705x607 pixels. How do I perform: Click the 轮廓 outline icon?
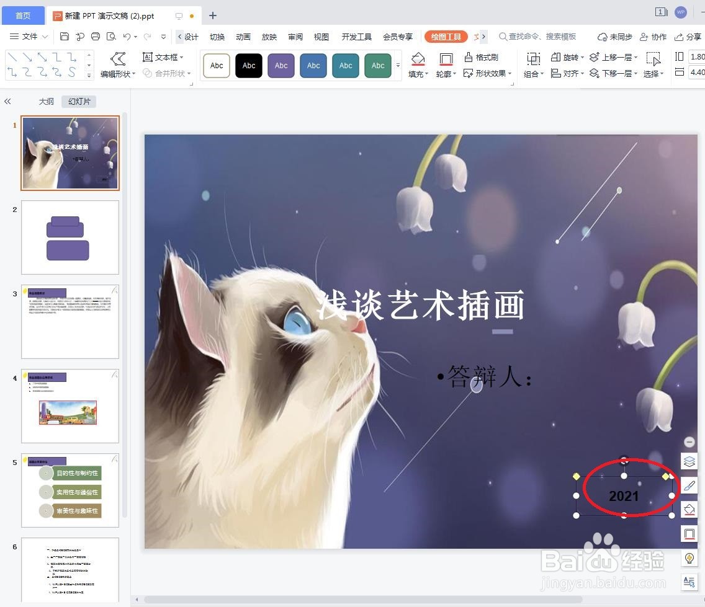click(446, 59)
